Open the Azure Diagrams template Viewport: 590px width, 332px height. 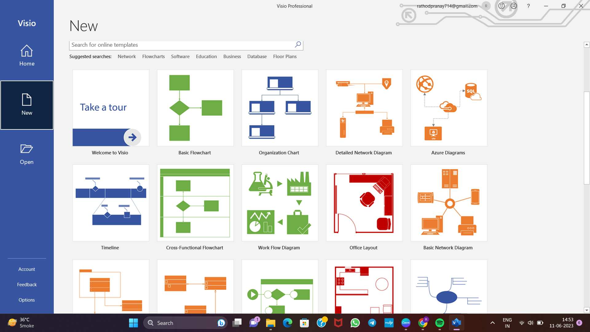click(x=448, y=108)
